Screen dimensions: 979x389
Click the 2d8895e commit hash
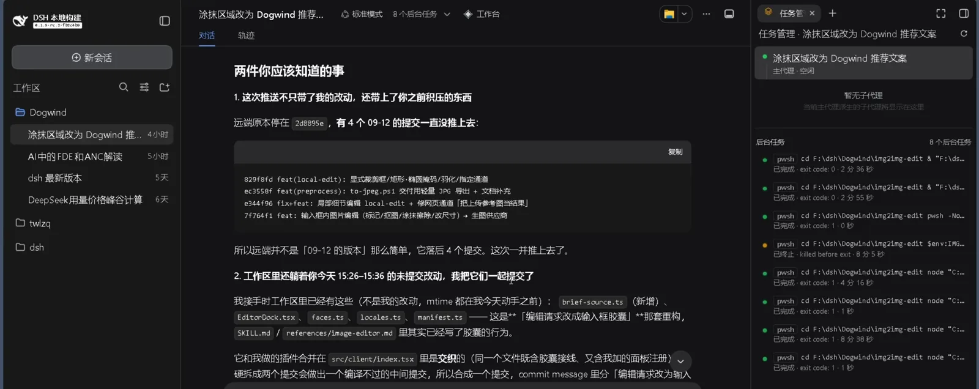(310, 123)
